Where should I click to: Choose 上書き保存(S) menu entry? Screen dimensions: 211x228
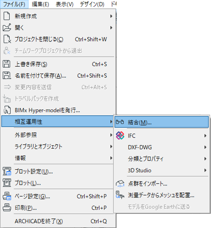pos(58,64)
